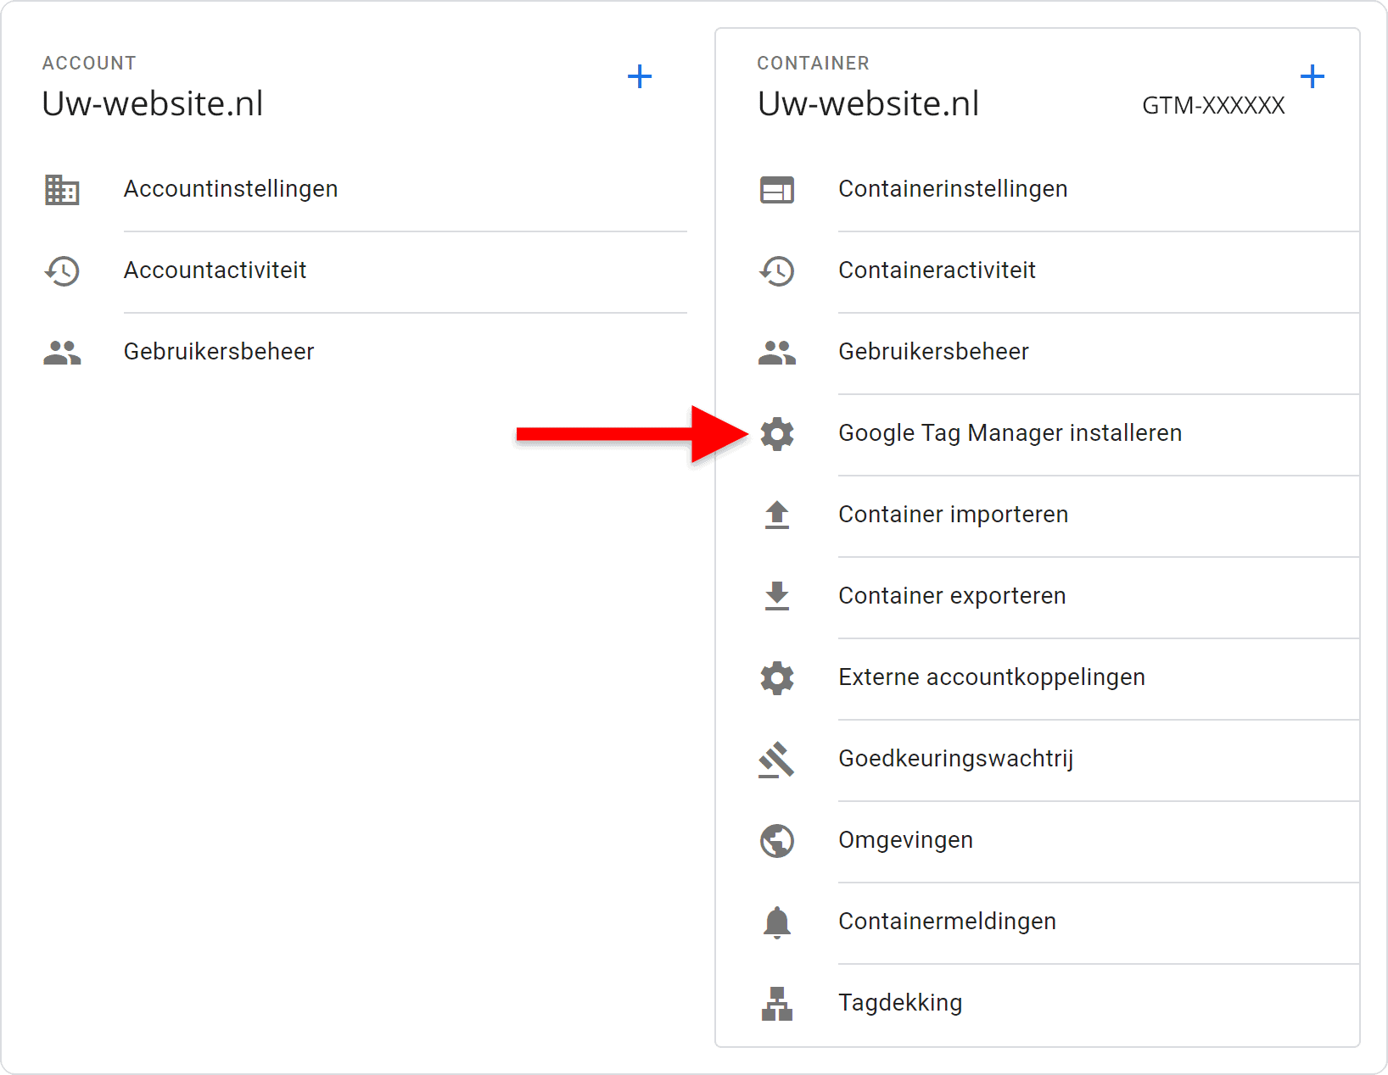The height and width of the screenshot is (1075, 1388).
Task: Click the sitemap icon for Tagdekking
Action: click(x=776, y=1004)
